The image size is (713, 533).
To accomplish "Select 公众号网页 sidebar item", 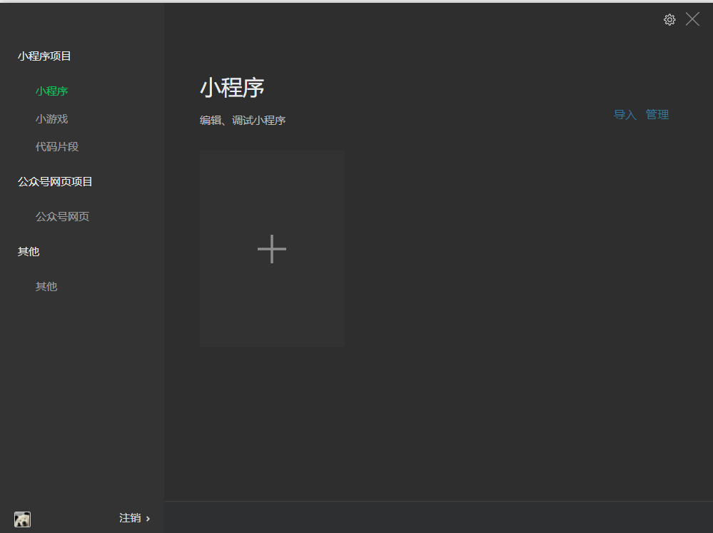I will (x=63, y=216).
